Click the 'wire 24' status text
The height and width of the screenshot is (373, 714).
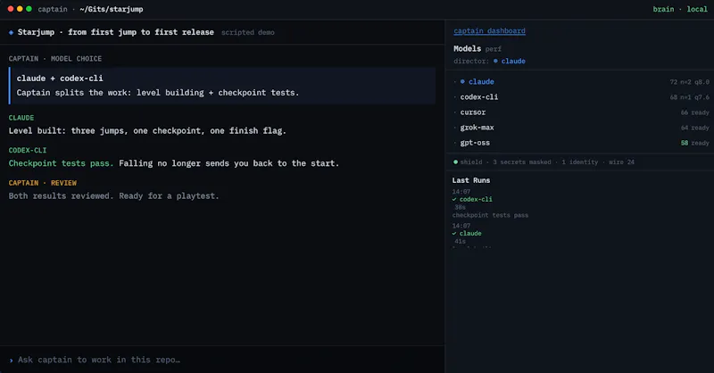(621, 162)
